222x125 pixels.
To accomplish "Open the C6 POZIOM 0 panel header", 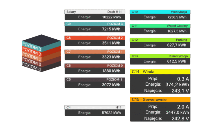I will pos(95,65).
